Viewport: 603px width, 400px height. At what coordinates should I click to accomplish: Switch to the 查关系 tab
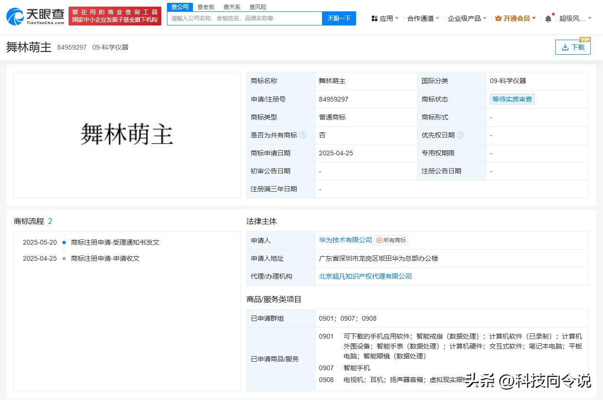pos(232,7)
